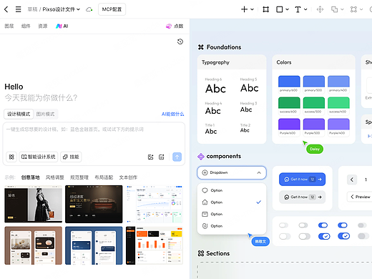This screenshot has width=372, height=279.
Task: Expand the text tool dropdown arrow
Action: point(305,9)
